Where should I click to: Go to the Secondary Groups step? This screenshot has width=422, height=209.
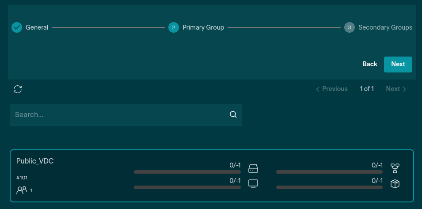click(x=385, y=27)
